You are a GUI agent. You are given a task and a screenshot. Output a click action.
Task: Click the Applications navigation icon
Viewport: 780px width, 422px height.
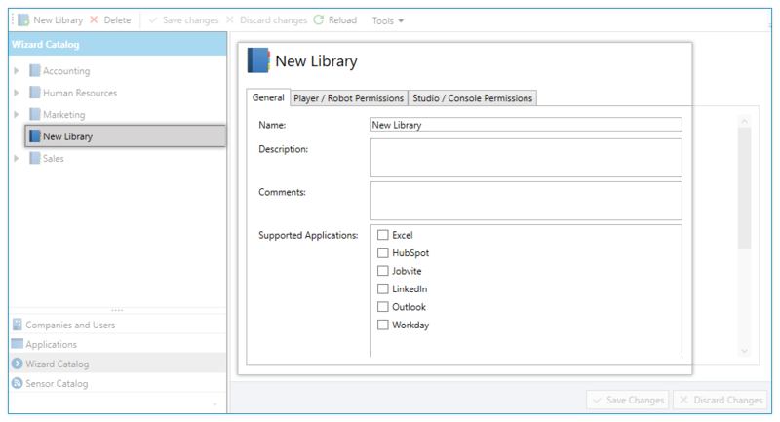[x=18, y=344]
